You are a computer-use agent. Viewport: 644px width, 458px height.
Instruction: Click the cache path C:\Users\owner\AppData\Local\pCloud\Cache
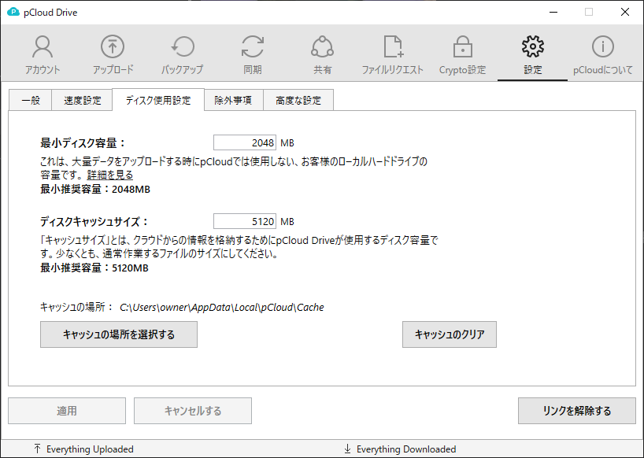(x=222, y=308)
